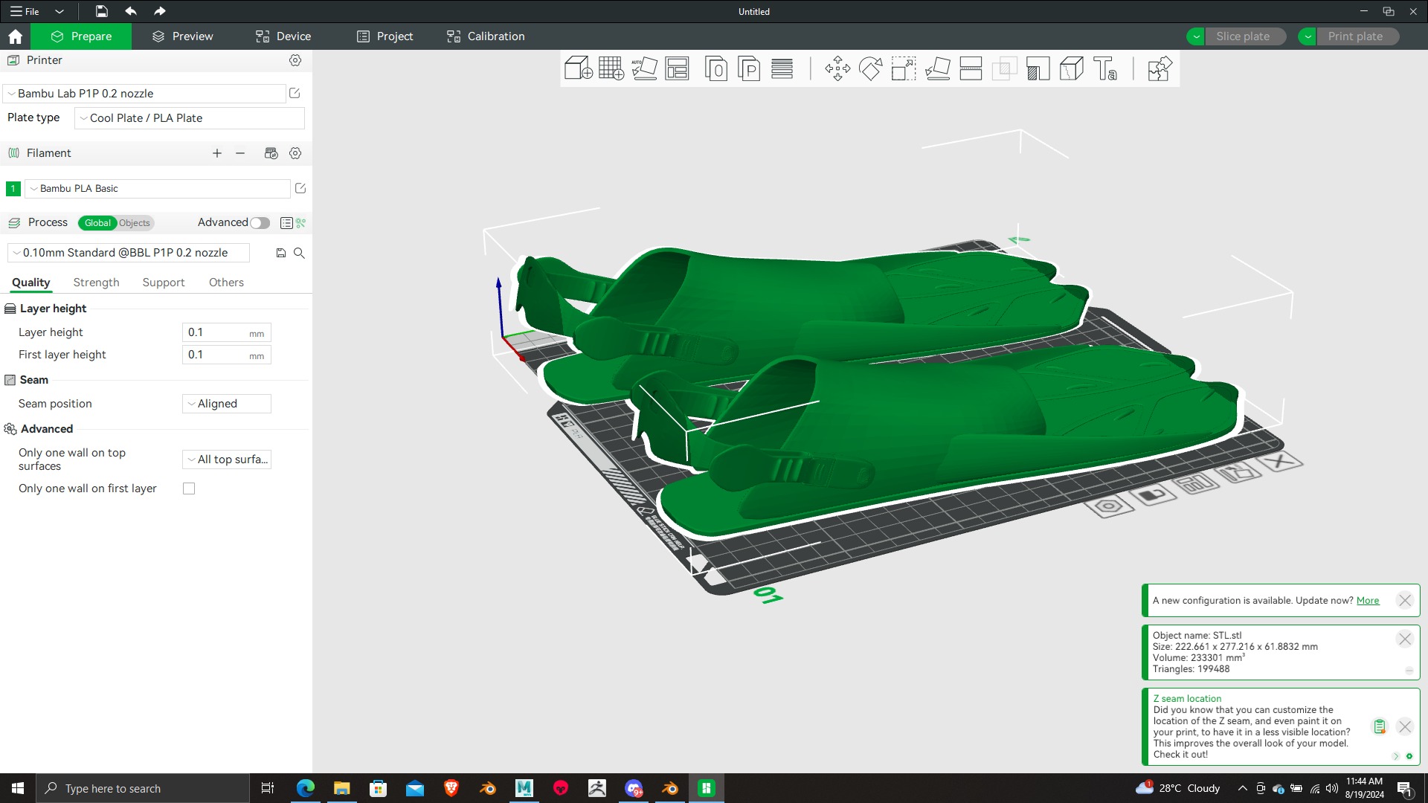Switch to the Calibration tab
Viewport: 1428px width, 803px height.
coord(486,36)
